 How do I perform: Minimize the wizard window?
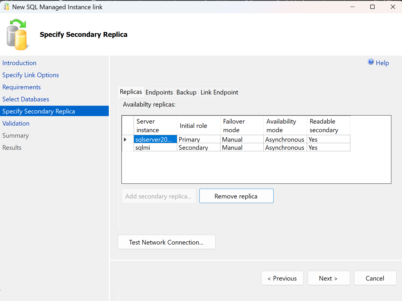(352, 7)
